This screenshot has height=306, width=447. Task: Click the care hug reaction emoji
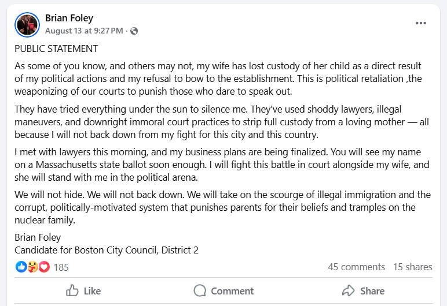(x=32, y=267)
